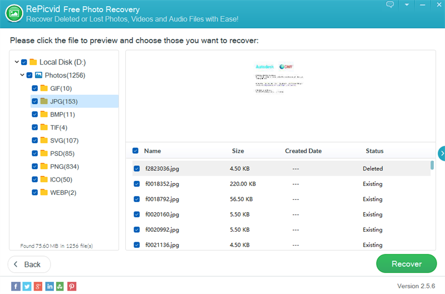
Task: Sort by the Size column header
Action: click(x=238, y=151)
